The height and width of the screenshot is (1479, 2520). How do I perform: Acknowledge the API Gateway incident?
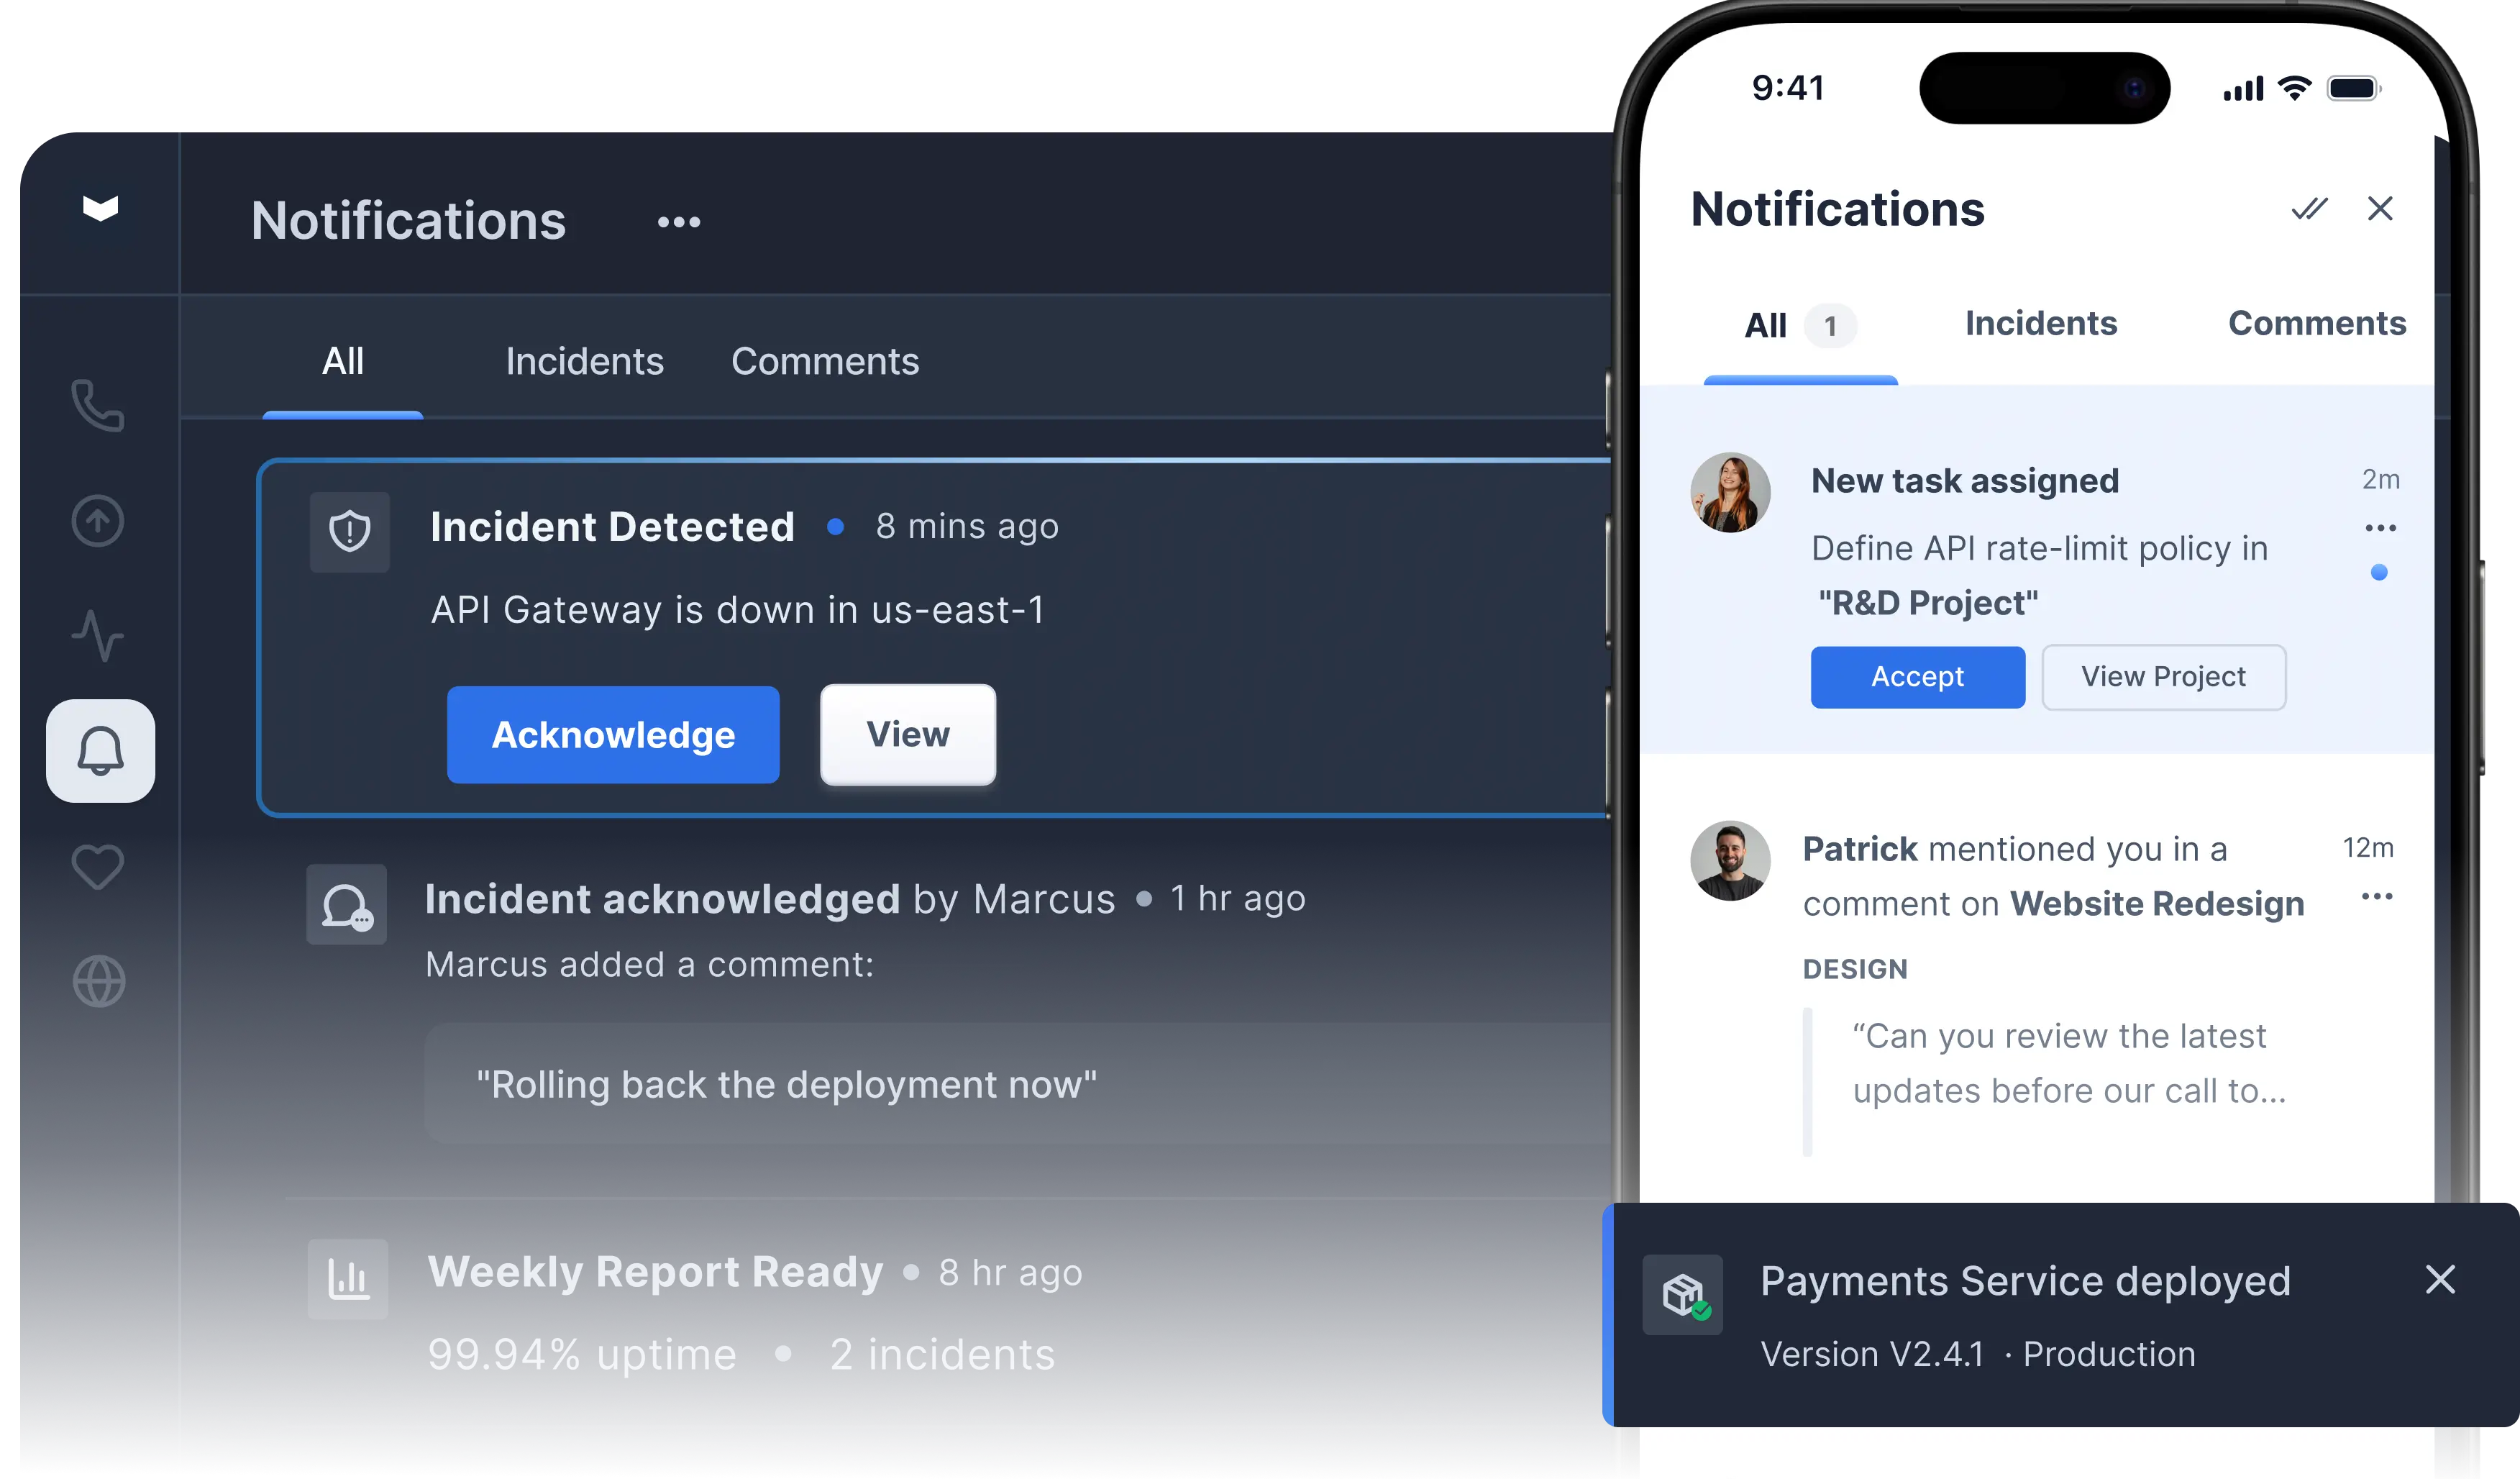[613, 734]
